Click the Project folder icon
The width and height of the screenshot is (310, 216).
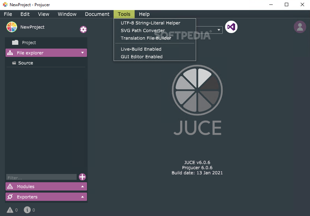15,43
